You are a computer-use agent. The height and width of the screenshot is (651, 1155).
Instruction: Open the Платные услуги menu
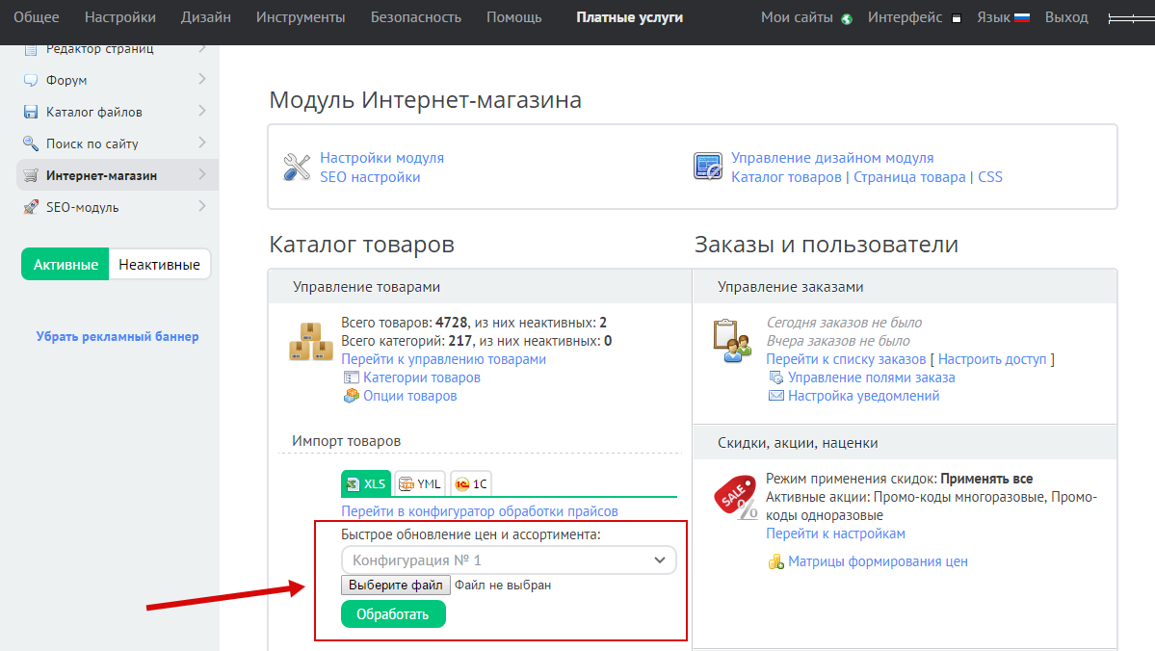(629, 17)
